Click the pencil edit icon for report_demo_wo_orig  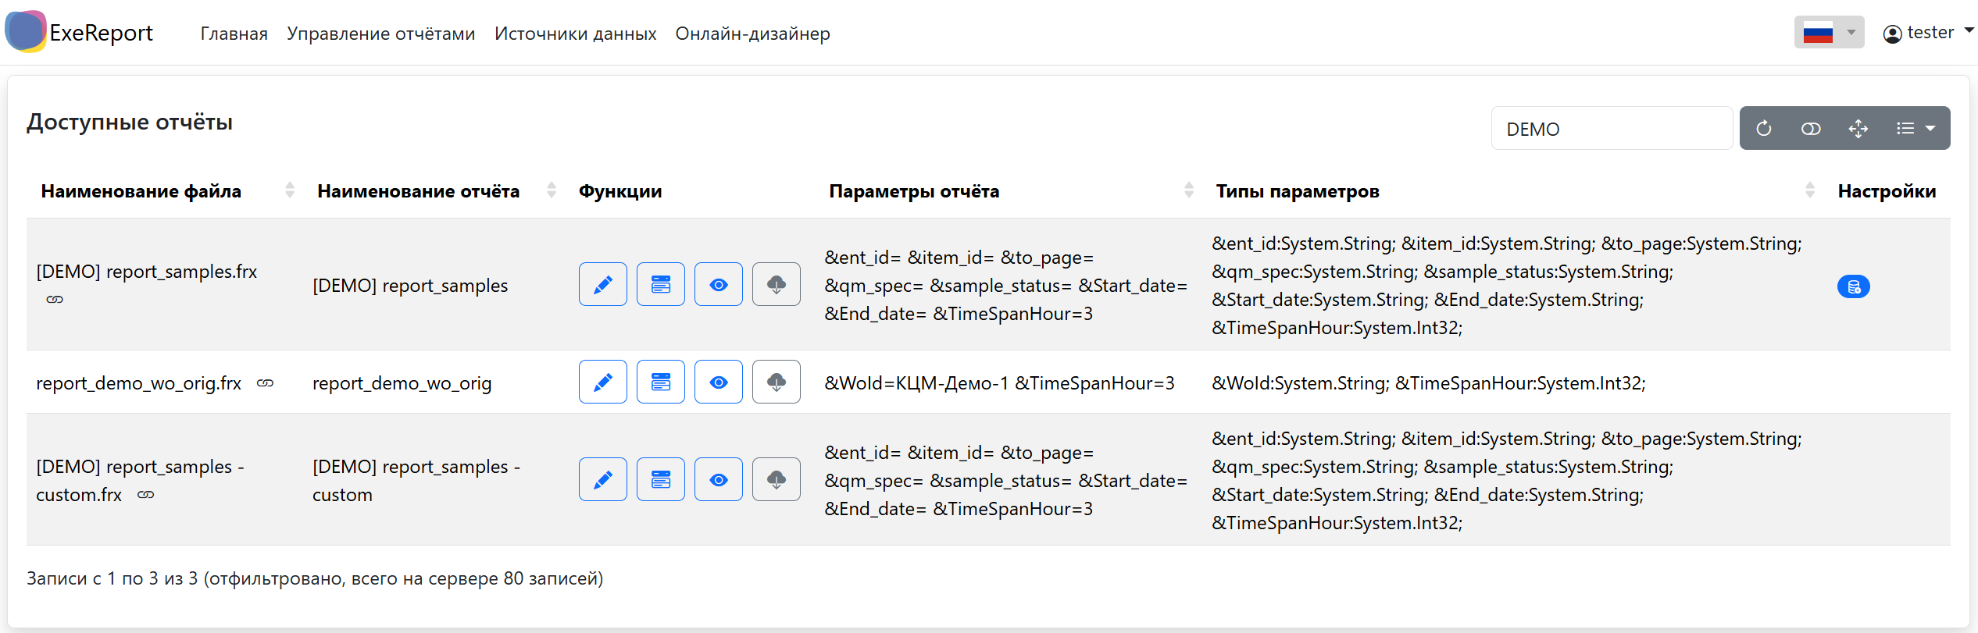602,382
